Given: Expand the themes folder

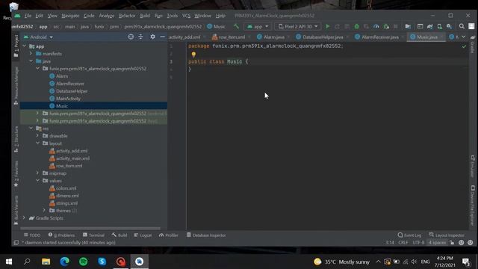Looking at the screenshot, I should point(44,211).
